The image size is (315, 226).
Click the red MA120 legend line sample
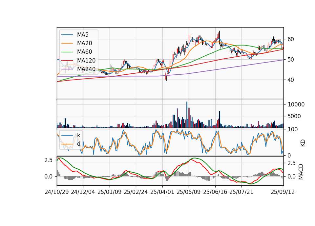tap(67, 61)
